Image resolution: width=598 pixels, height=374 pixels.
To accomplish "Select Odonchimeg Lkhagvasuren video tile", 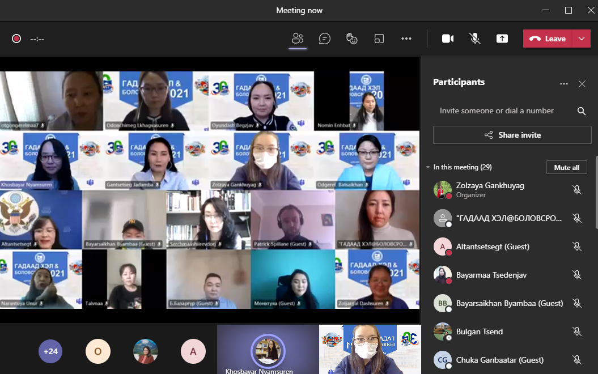I will pyautogui.click(x=156, y=101).
